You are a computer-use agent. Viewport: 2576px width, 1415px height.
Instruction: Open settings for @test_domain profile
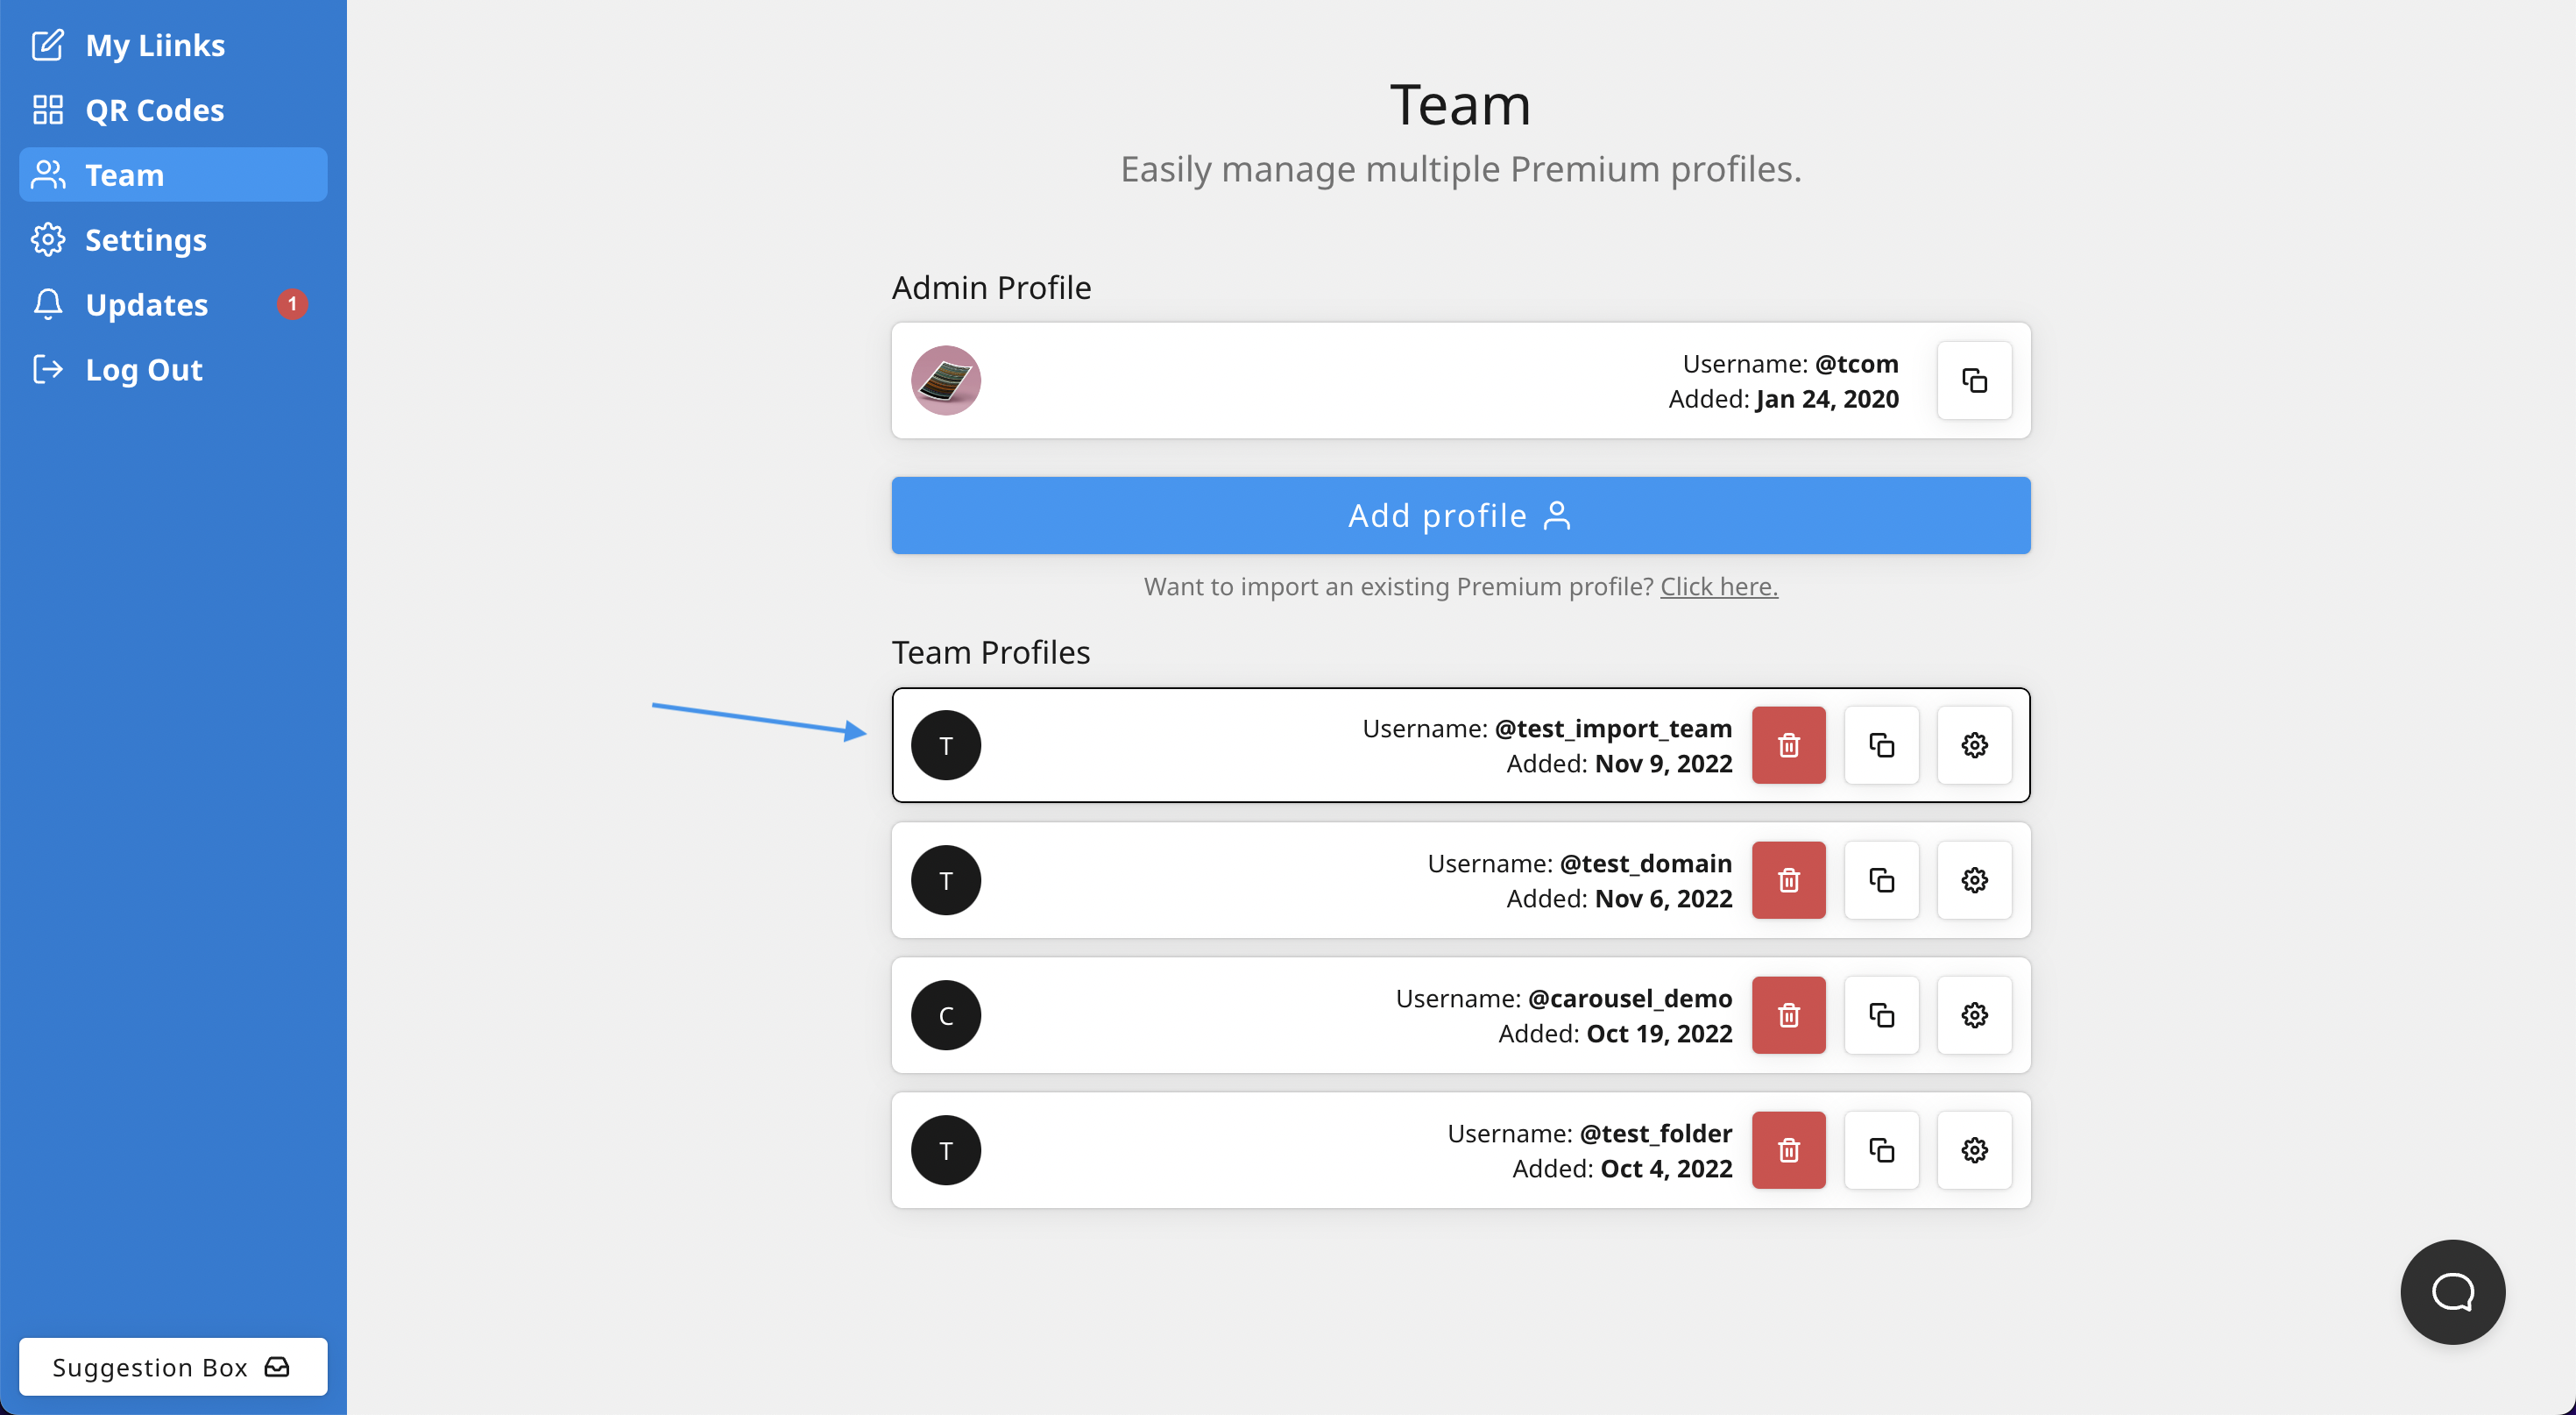(1974, 880)
